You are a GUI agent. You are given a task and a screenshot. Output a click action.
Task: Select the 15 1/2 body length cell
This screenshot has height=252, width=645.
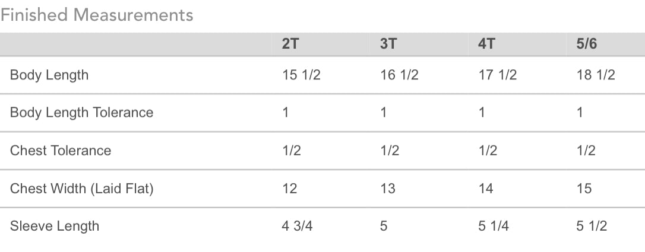(301, 75)
